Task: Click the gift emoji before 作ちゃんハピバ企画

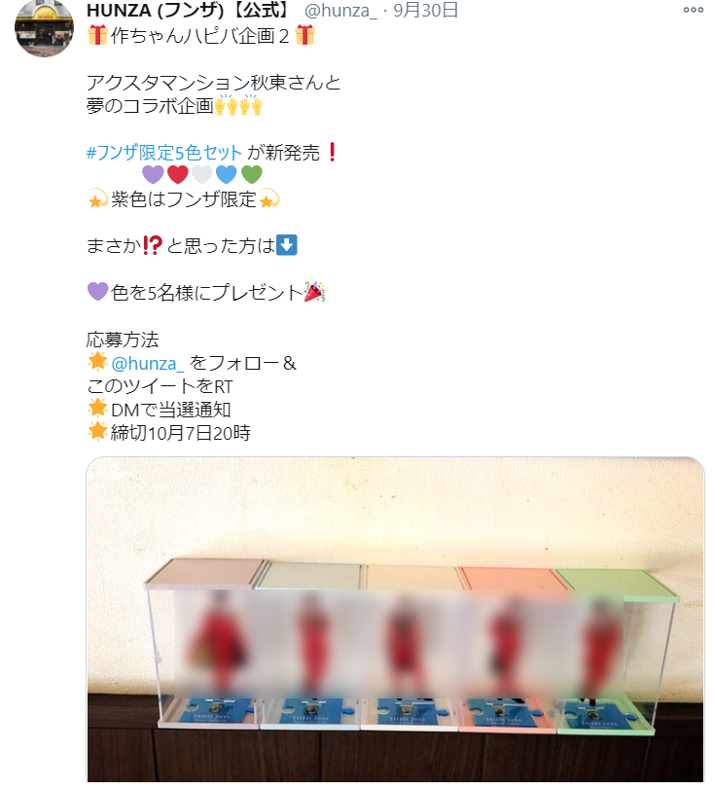Action: (x=97, y=35)
